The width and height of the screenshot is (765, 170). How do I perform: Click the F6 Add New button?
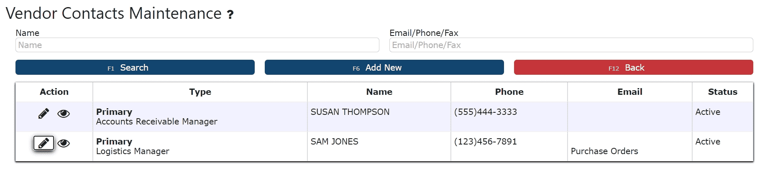coord(384,67)
